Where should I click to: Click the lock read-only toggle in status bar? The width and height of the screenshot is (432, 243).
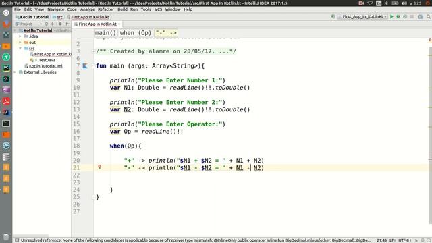[x=416, y=240]
